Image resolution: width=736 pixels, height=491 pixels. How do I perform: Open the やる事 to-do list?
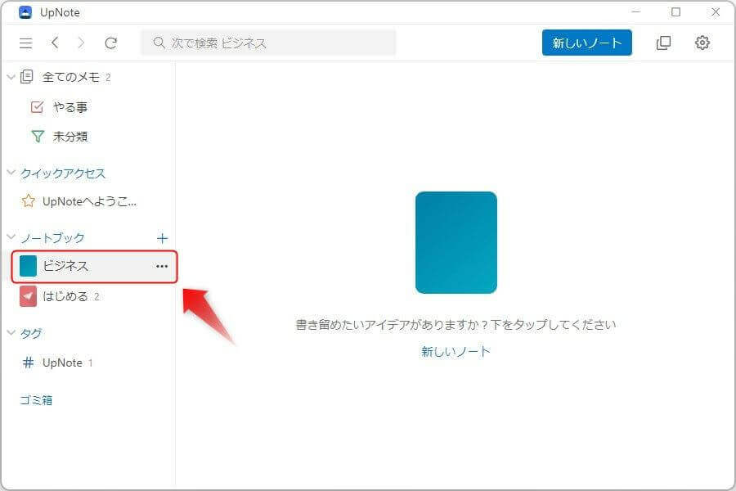pos(60,107)
